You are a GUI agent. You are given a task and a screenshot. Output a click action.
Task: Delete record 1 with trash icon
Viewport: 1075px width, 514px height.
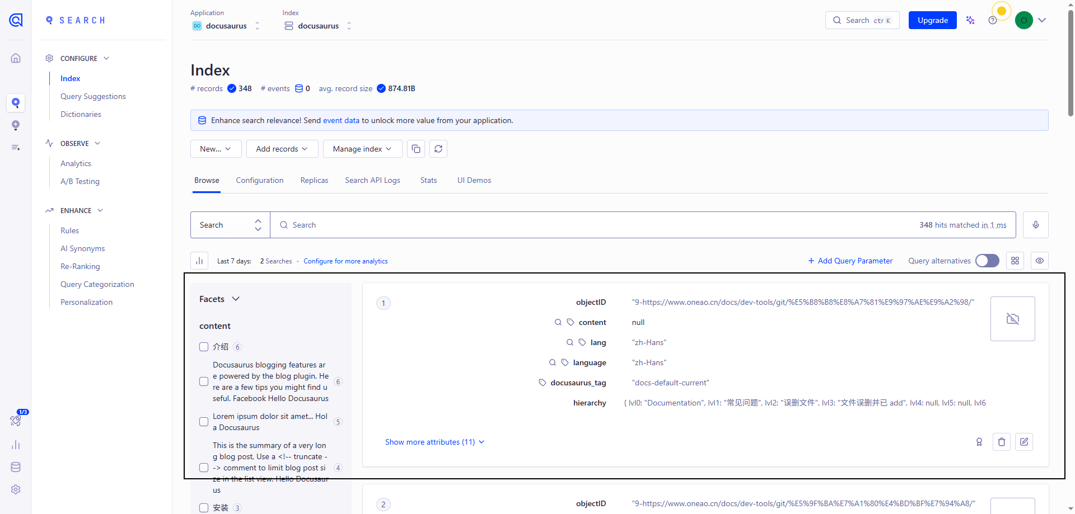[x=1001, y=442]
